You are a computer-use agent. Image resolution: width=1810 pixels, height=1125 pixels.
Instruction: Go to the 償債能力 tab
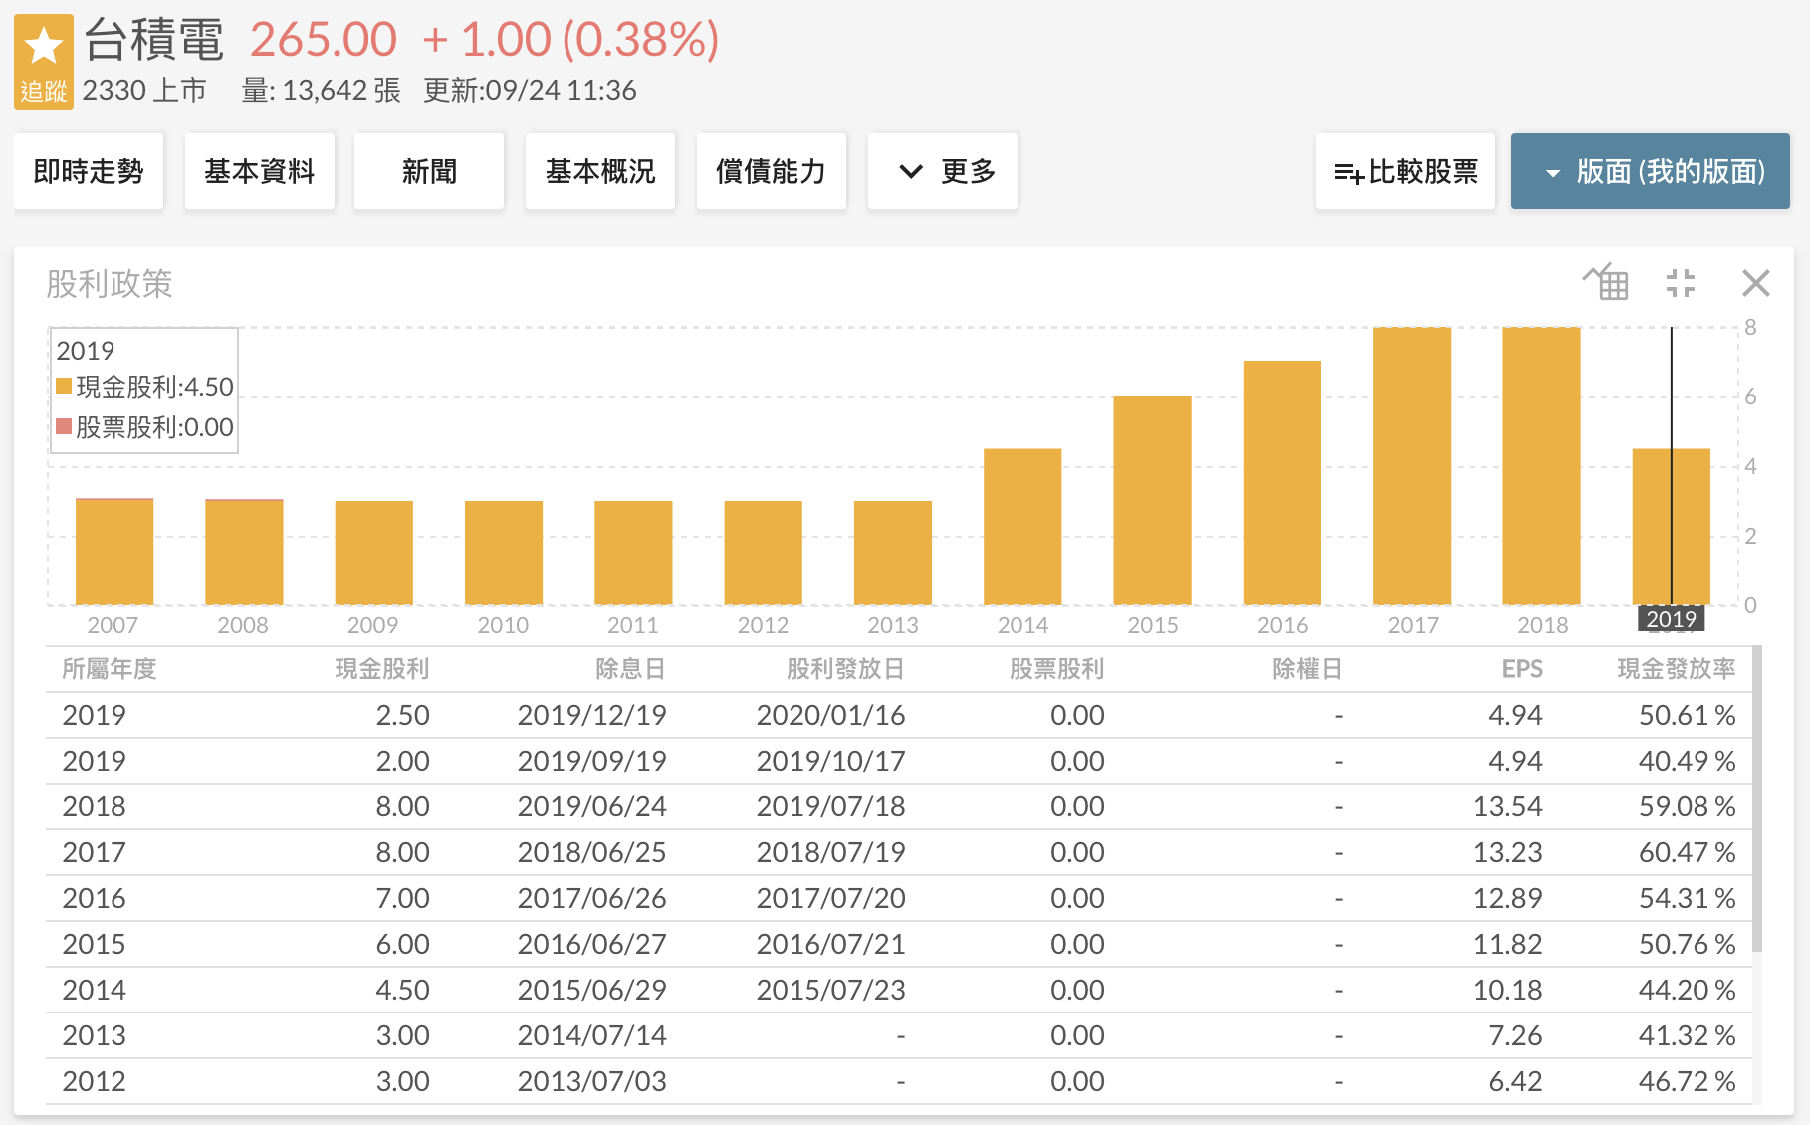point(771,172)
